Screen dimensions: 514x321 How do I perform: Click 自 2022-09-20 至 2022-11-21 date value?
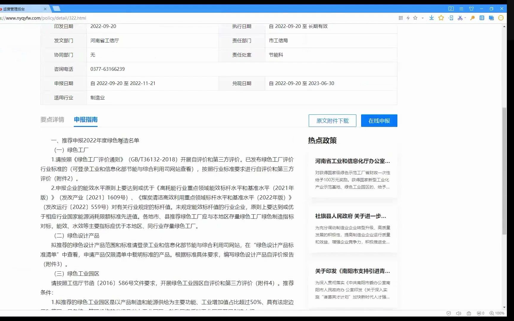point(123,83)
